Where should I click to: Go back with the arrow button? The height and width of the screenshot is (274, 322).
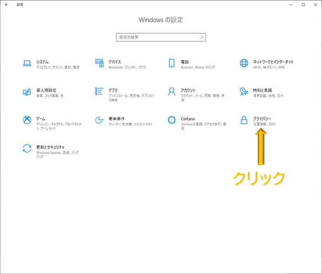coord(7,5)
